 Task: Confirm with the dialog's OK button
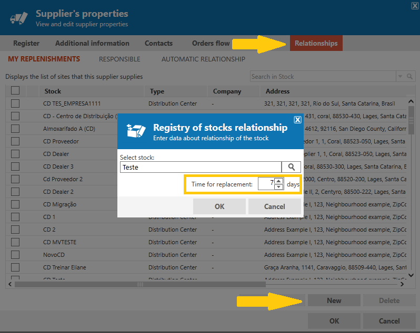(219, 206)
